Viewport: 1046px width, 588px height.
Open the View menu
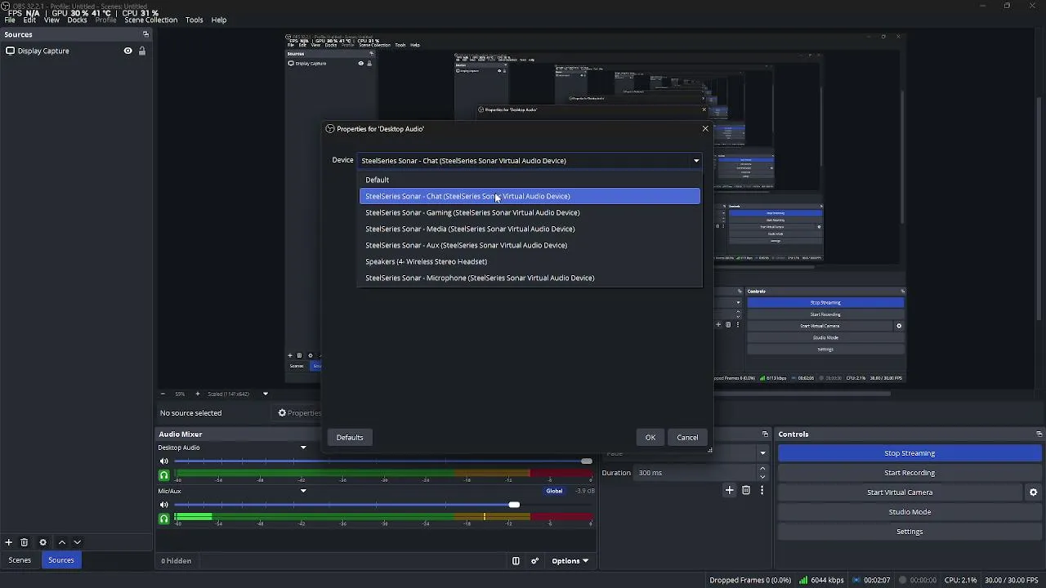point(51,20)
